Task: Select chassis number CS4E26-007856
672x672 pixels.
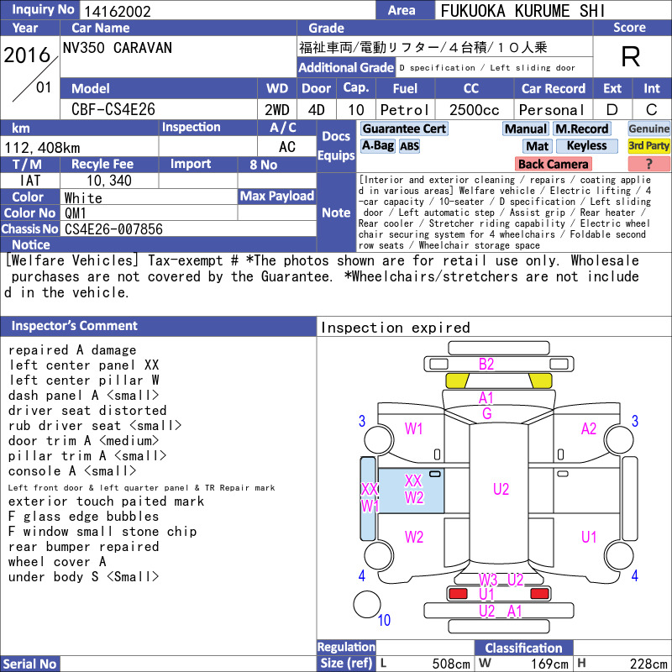Action: click(113, 229)
